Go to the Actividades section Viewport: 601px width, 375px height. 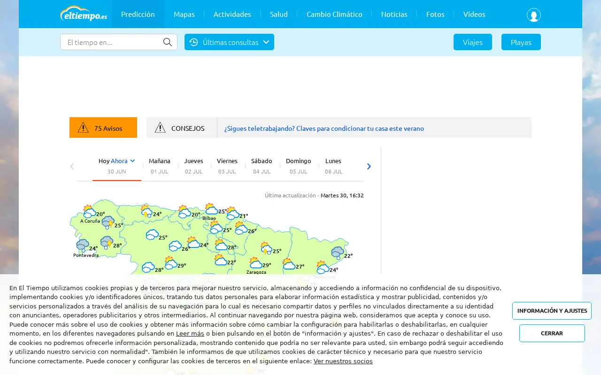[x=232, y=14]
